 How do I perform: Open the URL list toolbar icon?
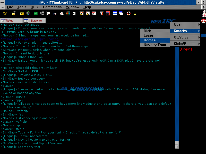click(108, 13)
